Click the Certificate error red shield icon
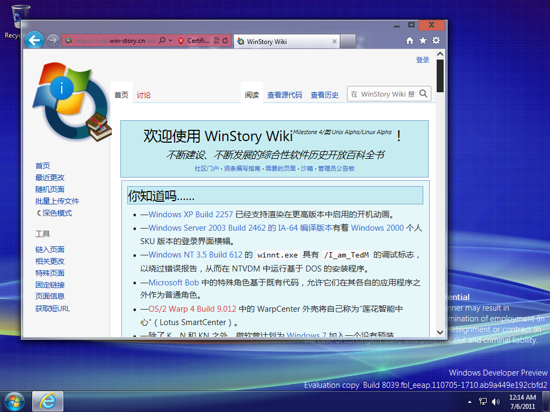The image size is (550, 412). [181, 41]
